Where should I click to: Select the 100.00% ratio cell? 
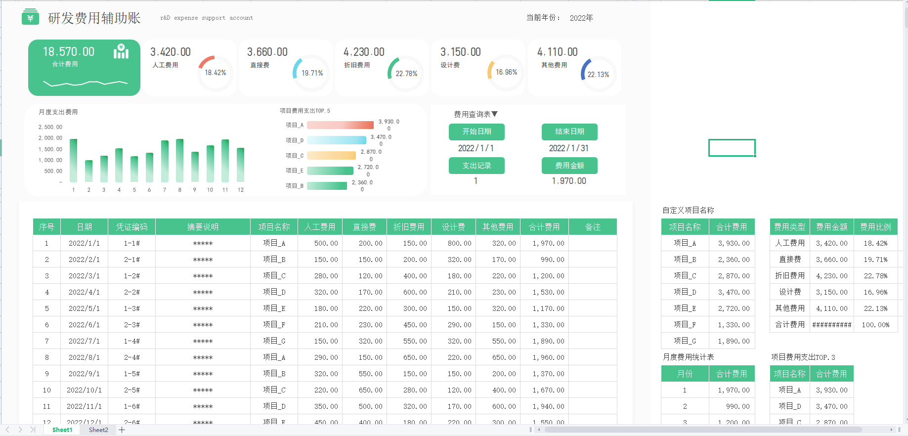point(875,325)
